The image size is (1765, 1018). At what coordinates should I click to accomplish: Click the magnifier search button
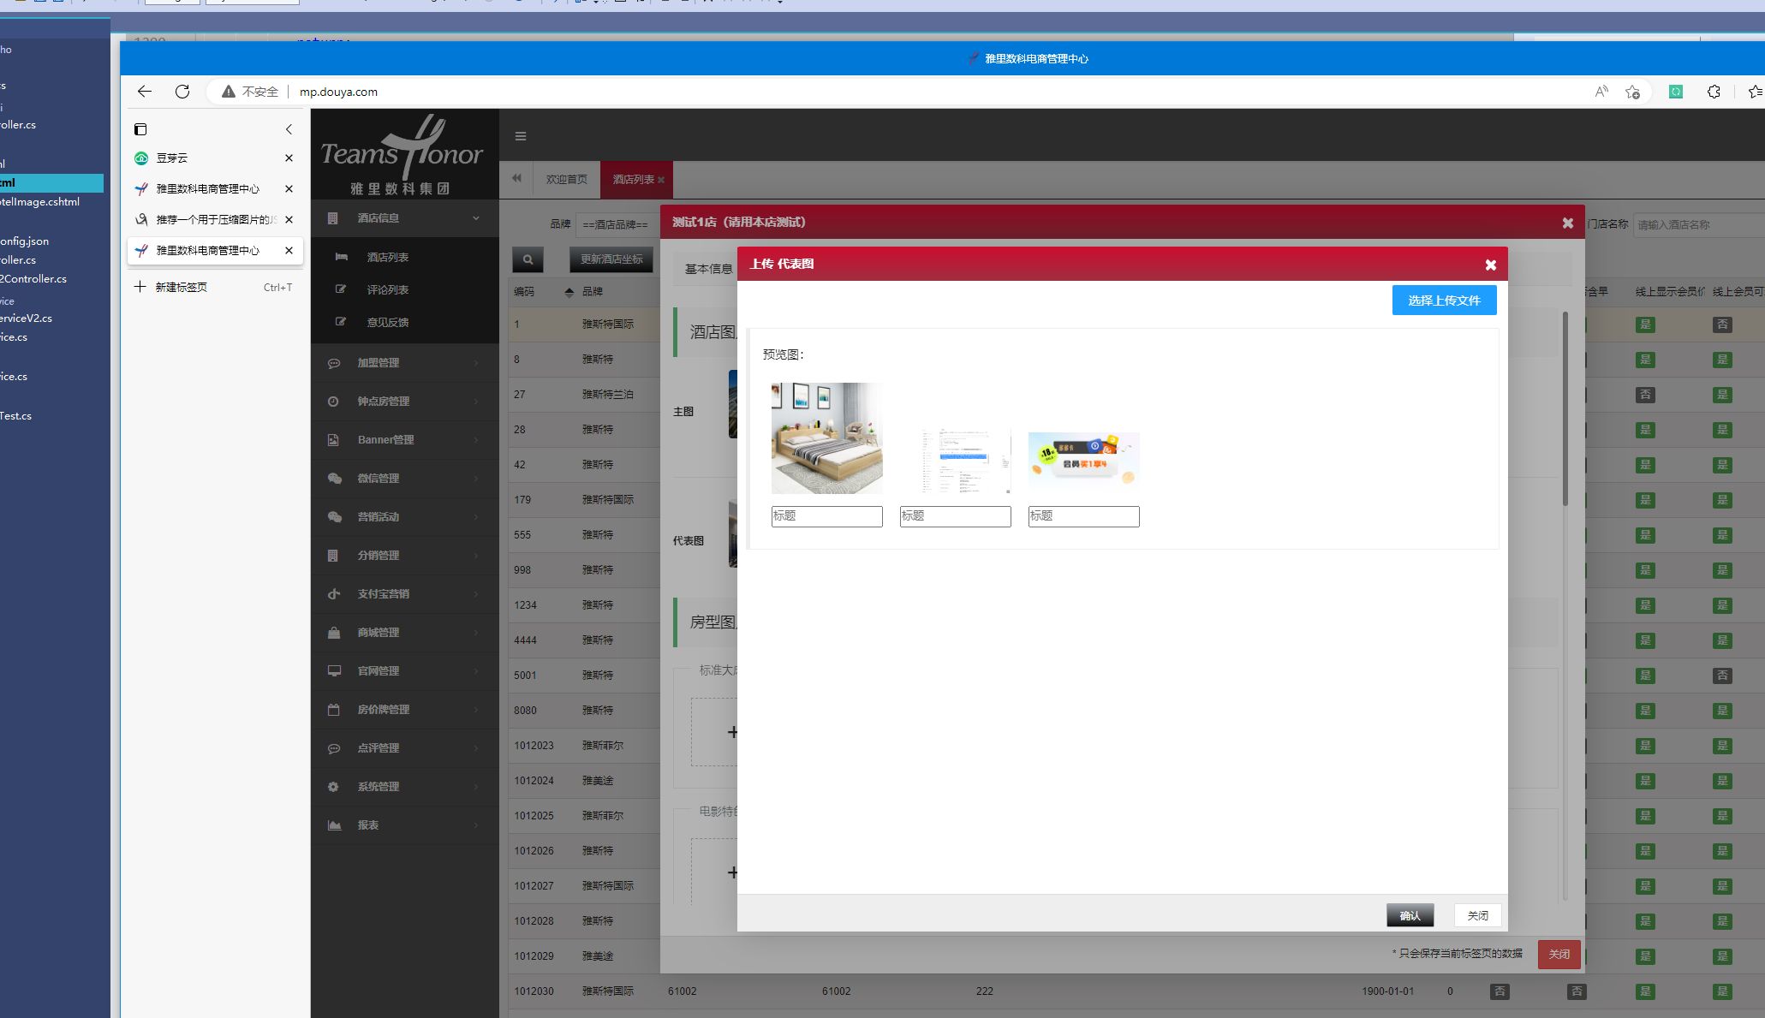coord(528,259)
